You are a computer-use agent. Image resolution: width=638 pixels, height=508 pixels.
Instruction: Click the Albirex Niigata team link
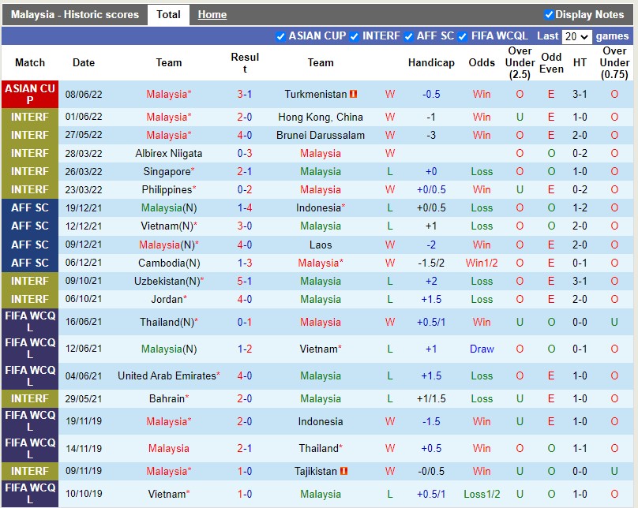pyautogui.click(x=169, y=153)
